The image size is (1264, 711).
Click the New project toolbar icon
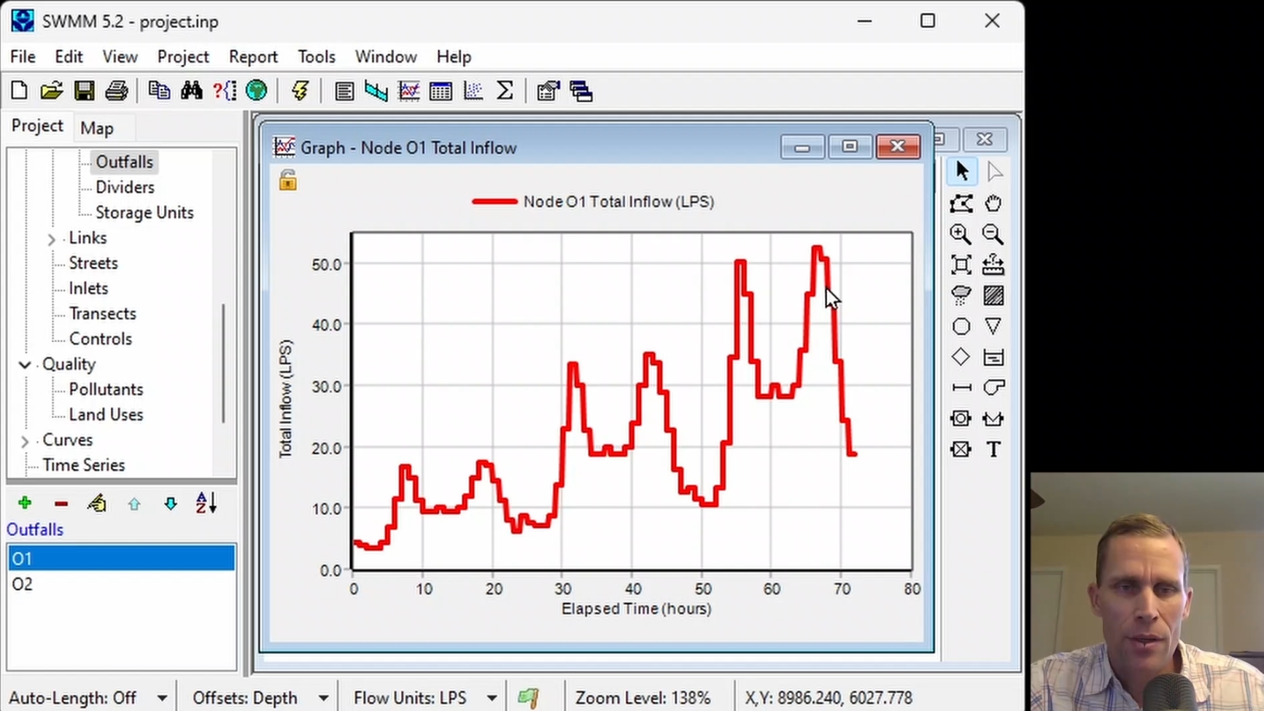coord(19,91)
